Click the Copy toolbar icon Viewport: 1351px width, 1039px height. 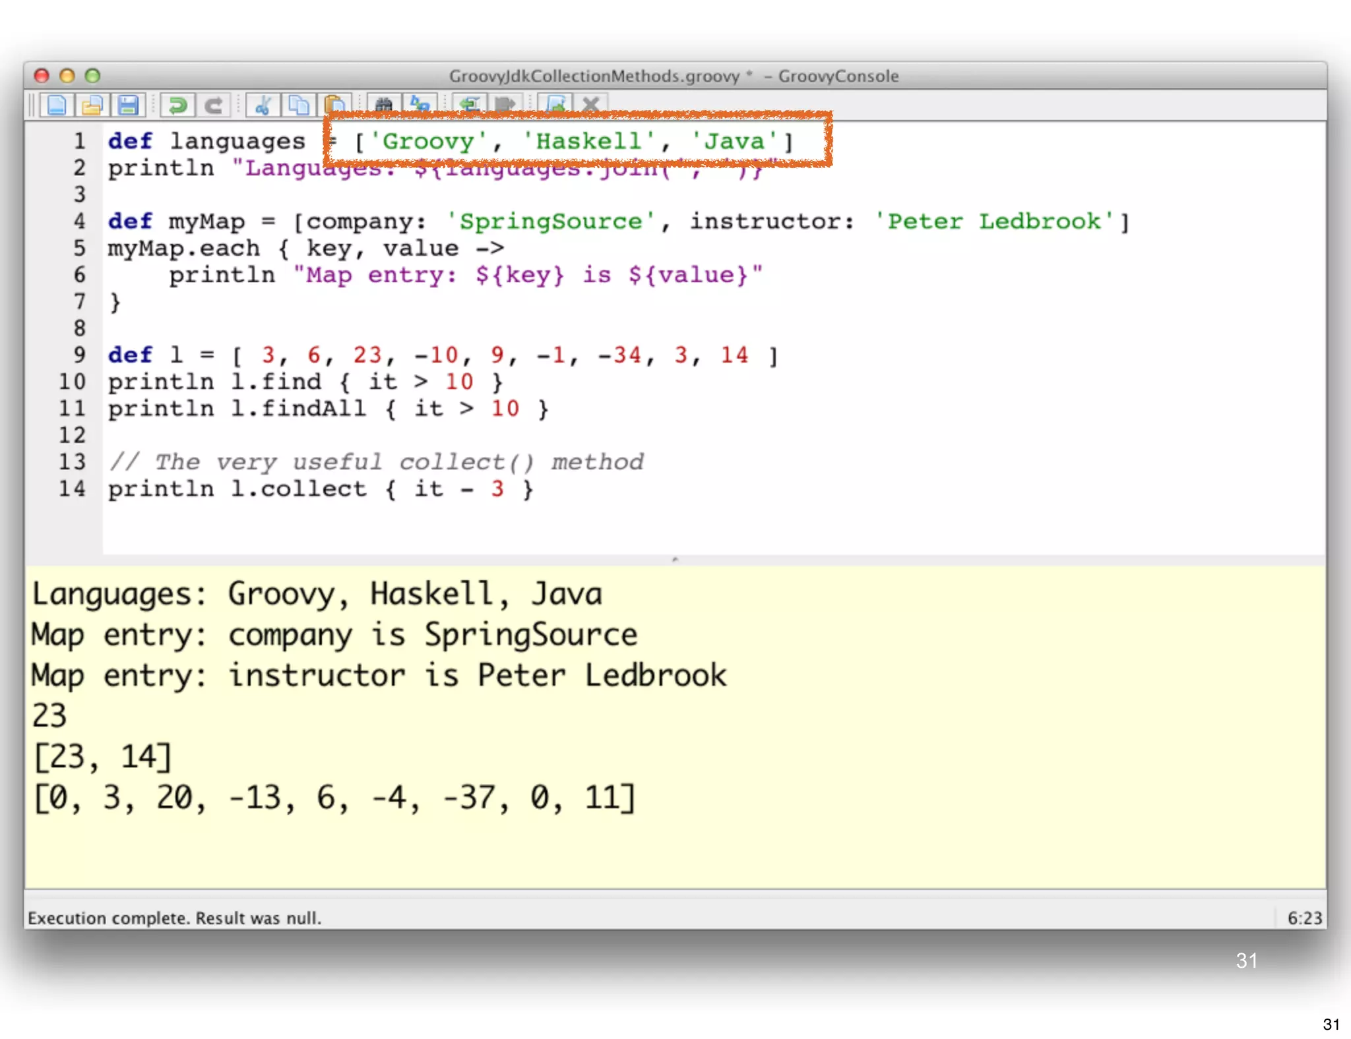(x=299, y=105)
